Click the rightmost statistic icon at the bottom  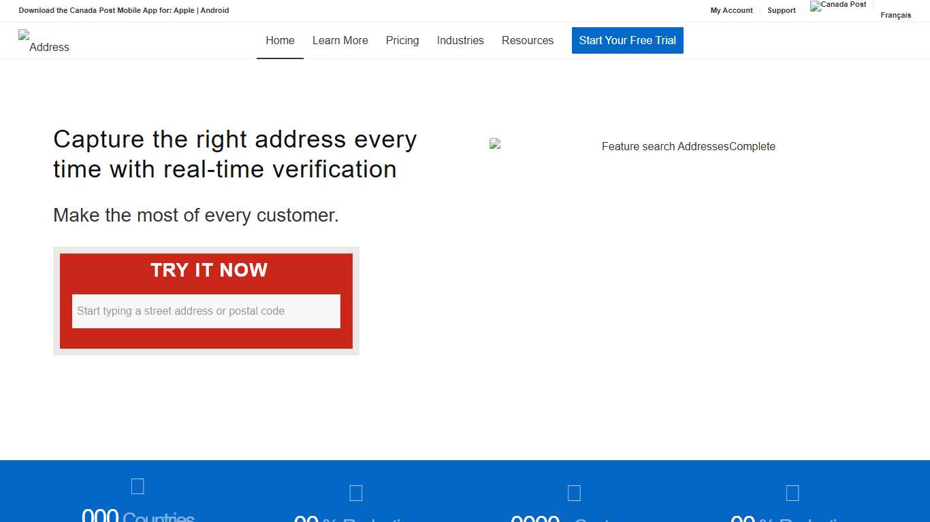pos(792,492)
